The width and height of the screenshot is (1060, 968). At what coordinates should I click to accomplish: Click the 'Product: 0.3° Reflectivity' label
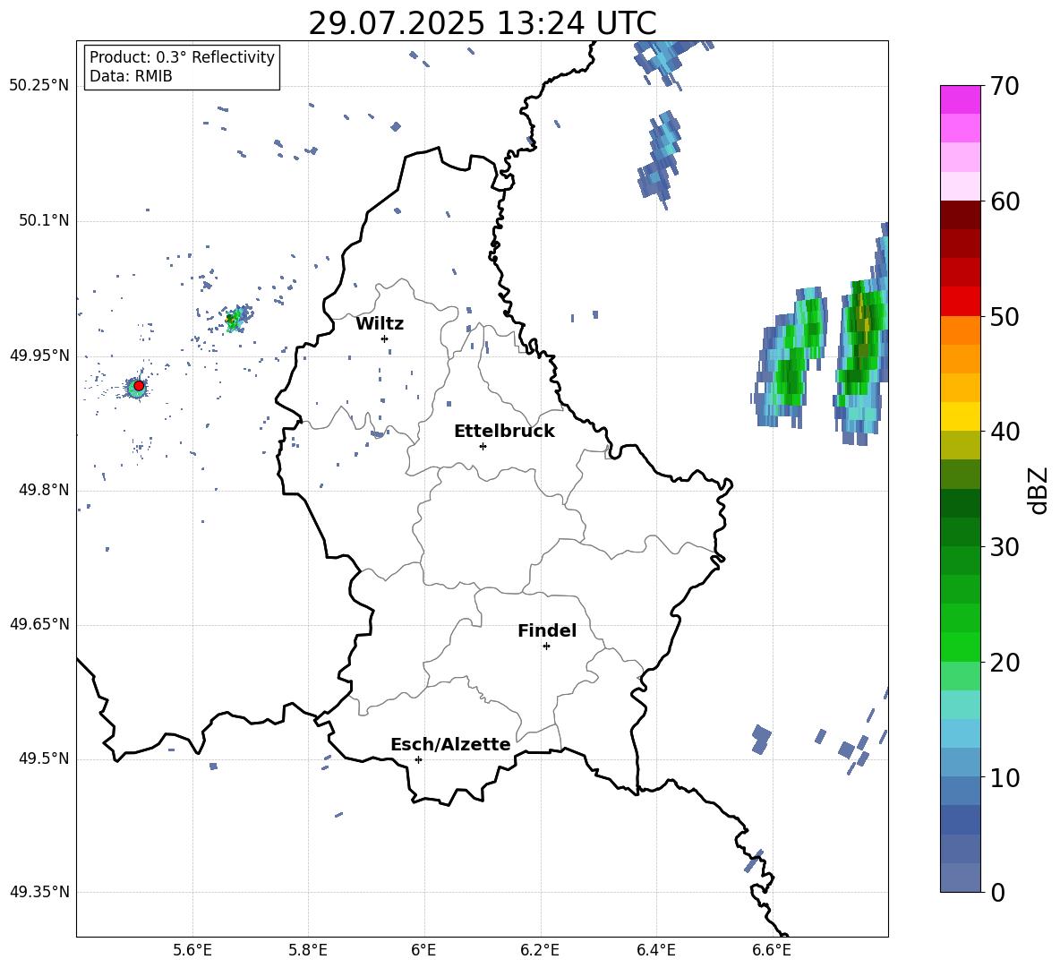182,57
